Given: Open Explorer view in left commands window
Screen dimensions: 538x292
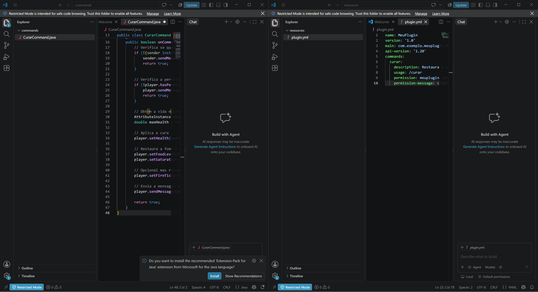Looking at the screenshot, I should (x=6, y=23).
